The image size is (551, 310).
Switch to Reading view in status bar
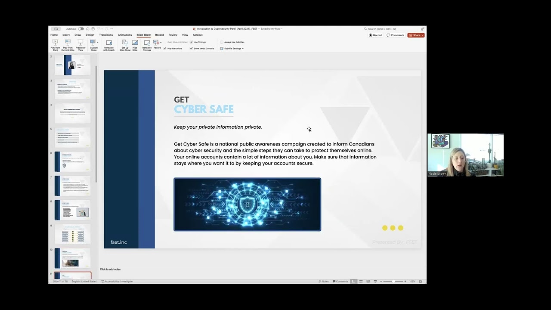pyautogui.click(x=368, y=281)
